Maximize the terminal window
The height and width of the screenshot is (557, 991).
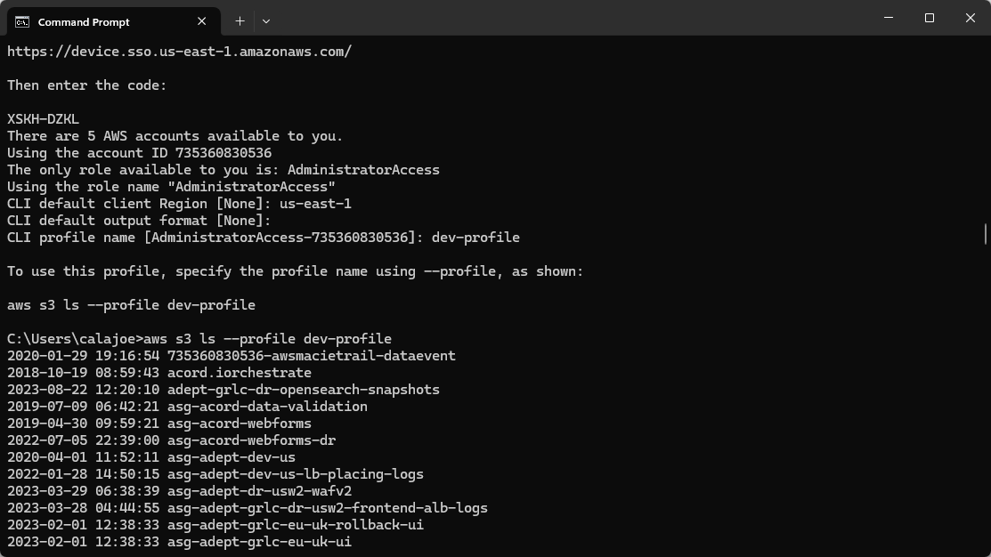(x=929, y=18)
